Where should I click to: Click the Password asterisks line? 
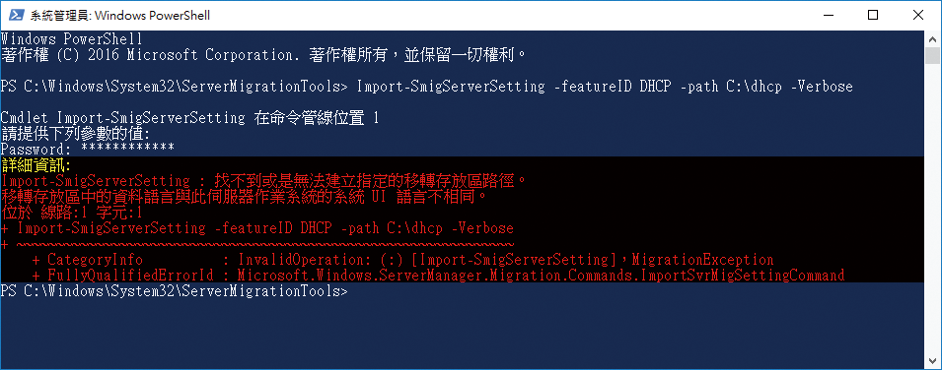88,150
